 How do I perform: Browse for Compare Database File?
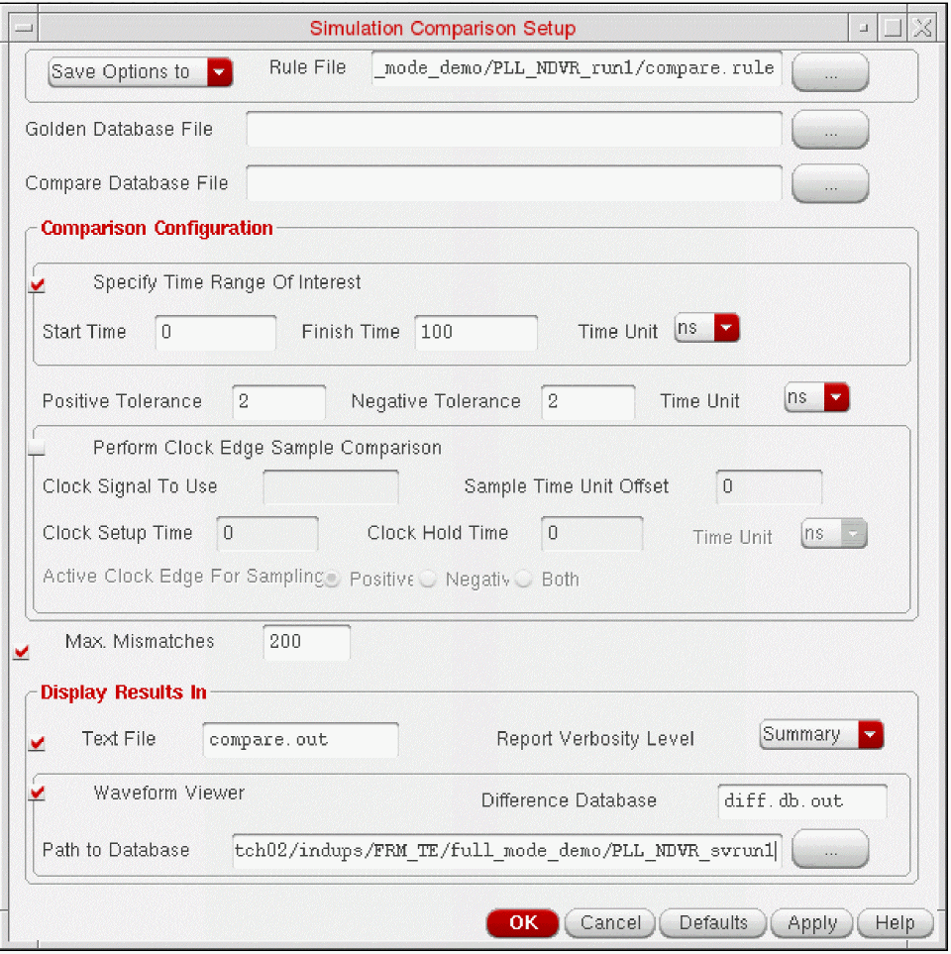[x=829, y=183]
